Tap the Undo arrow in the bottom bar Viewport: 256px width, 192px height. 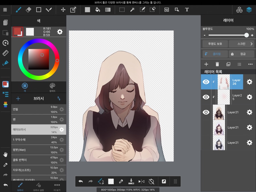[x=81, y=181]
